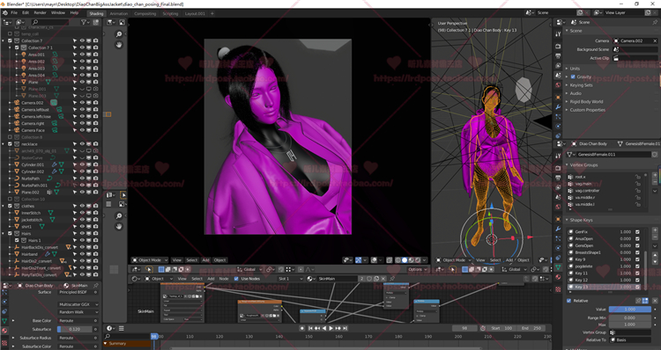
Task: Open the Physics properties tab icon
Action: coord(558,126)
